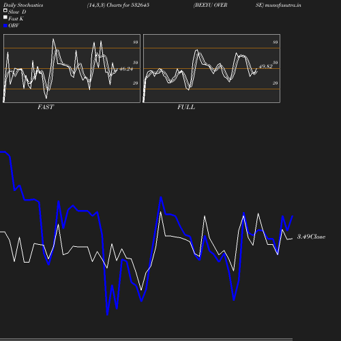The height and width of the screenshot is (341, 341).
Task: Select the 'OBV' legend label
Action: coord(14,25)
